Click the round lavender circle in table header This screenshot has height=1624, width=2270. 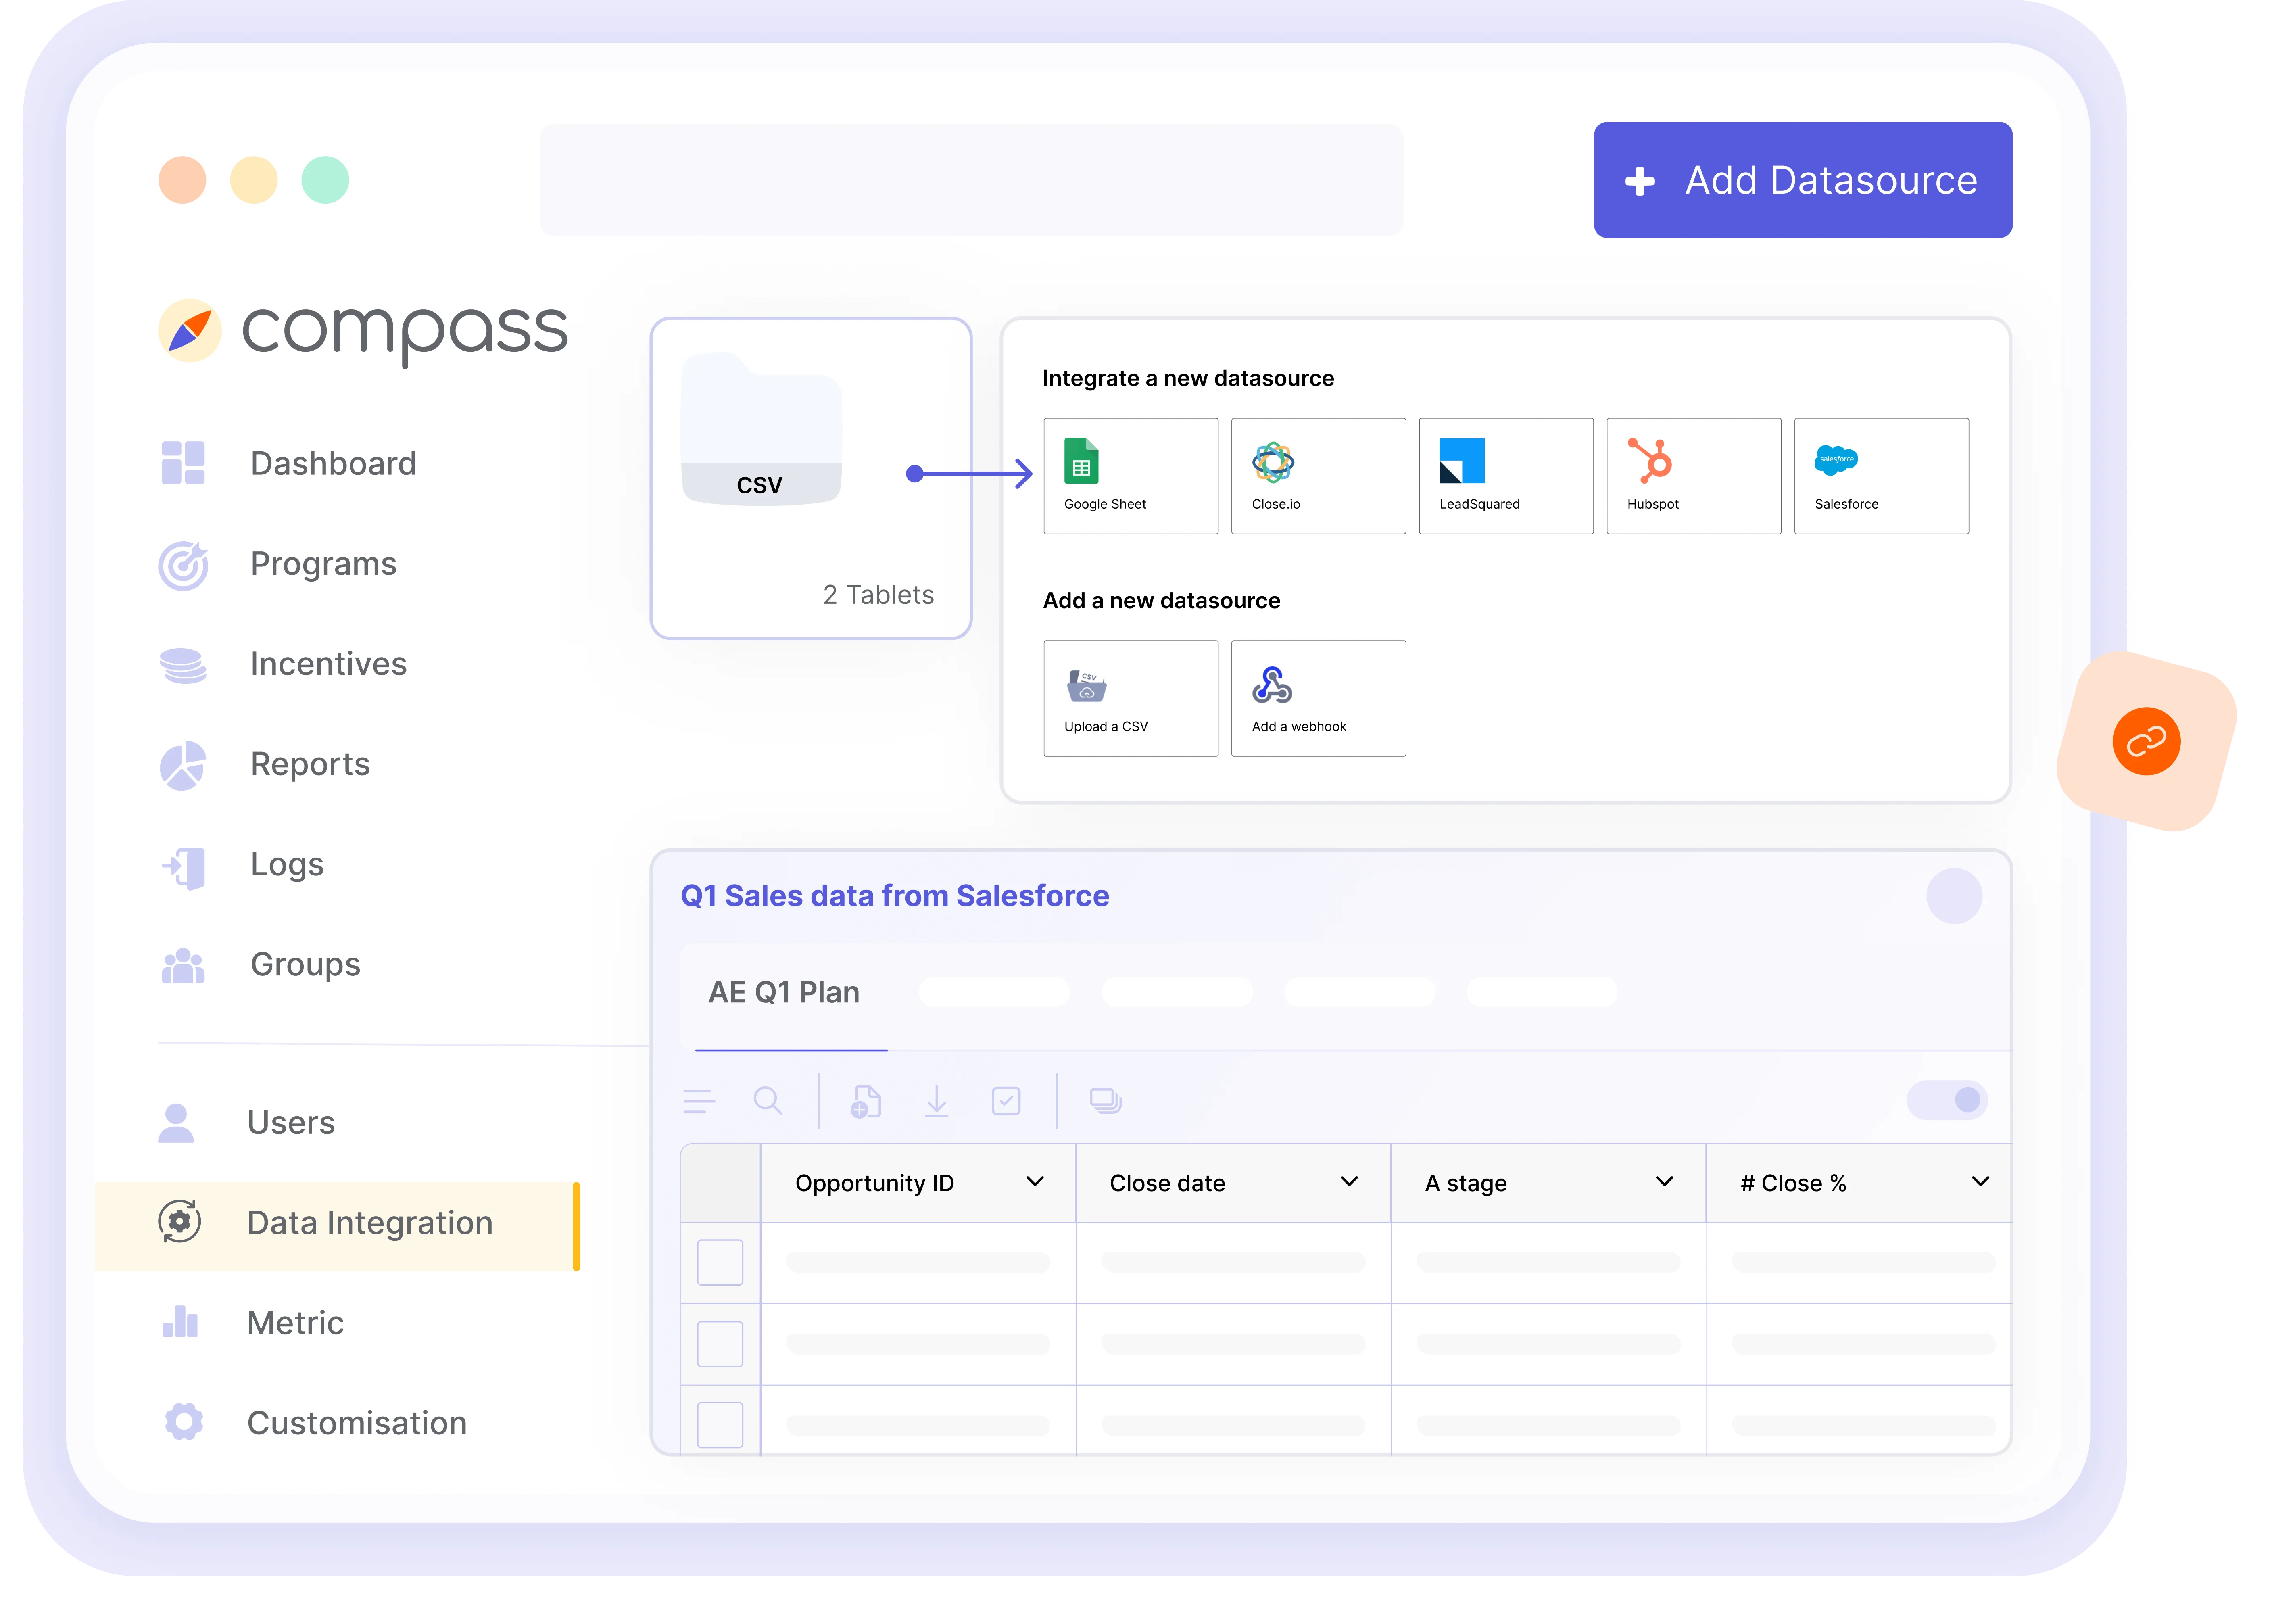click(x=1954, y=896)
